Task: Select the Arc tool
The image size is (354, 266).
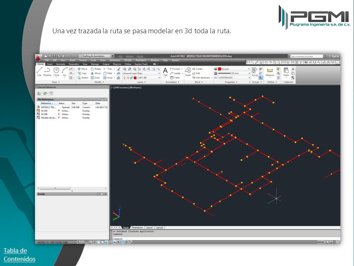Action: click(65, 72)
